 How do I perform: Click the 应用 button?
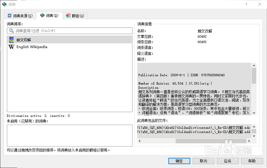(x=227, y=161)
